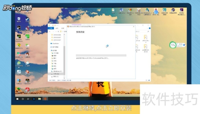Open the NetEase Cloud Music red icon

tap(27, 90)
